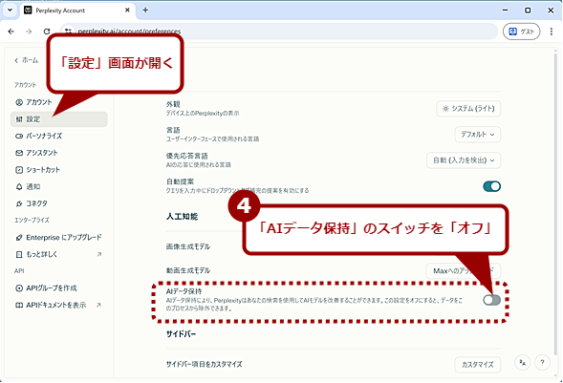Click the カスタマイズ button

(x=478, y=365)
